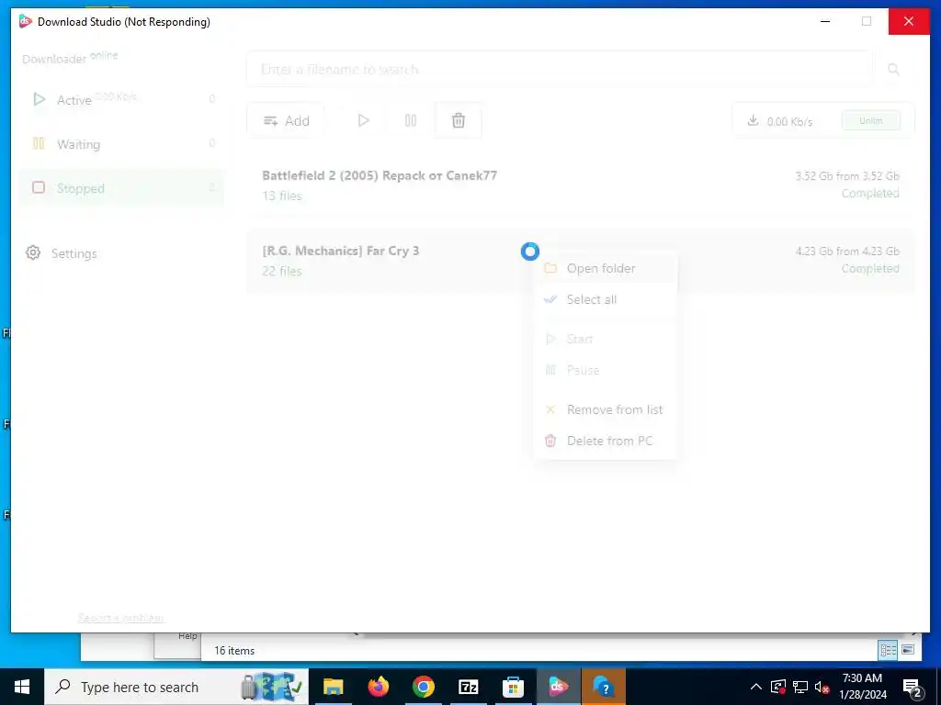The image size is (941, 705).
Task: Click the start (play) toolbar icon
Action: (x=363, y=120)
